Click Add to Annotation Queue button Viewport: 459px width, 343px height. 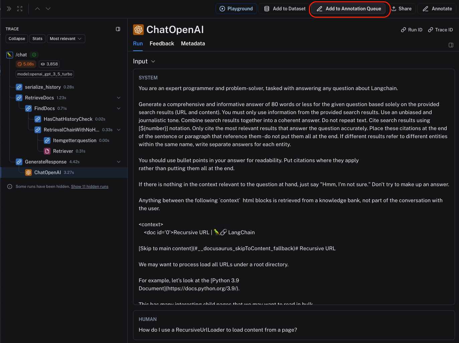tap(349, 9)
